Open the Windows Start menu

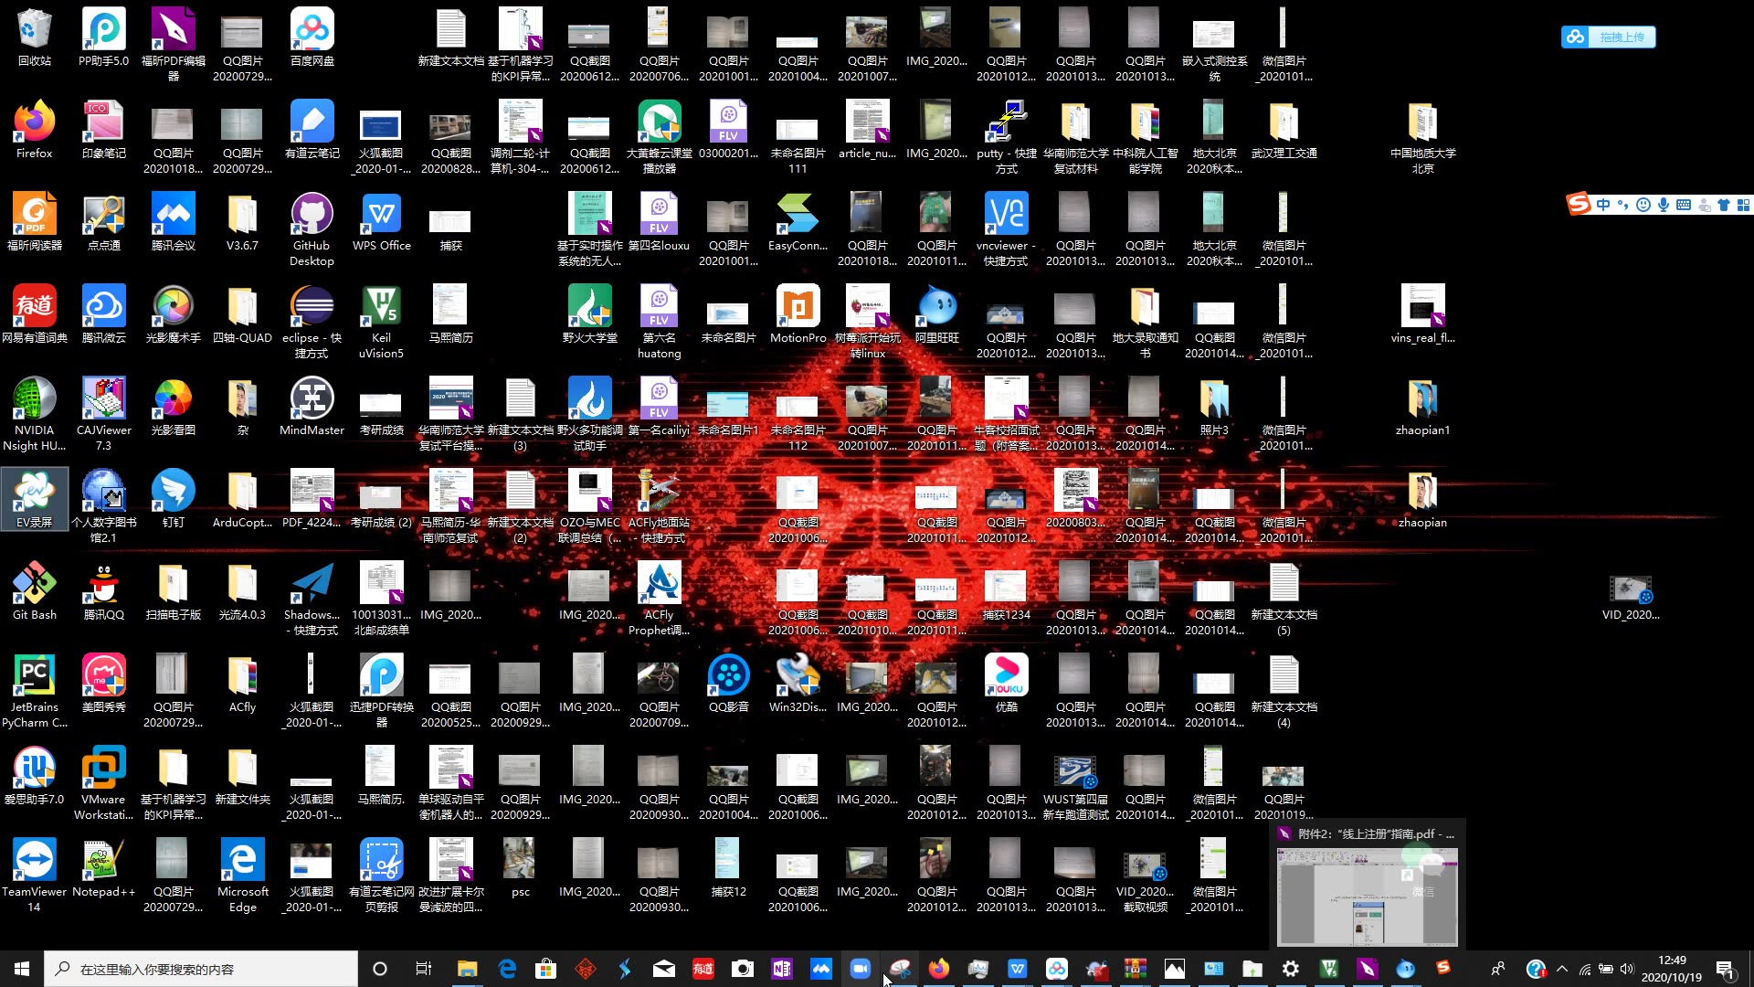tap(22, 969)
